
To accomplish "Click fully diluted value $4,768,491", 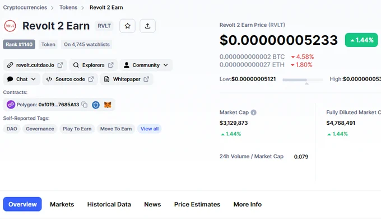I will point(341,123).
